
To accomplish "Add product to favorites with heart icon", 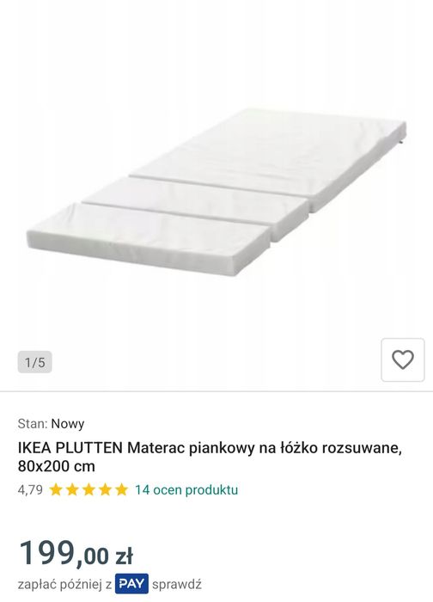I will (x=403, y=359).
